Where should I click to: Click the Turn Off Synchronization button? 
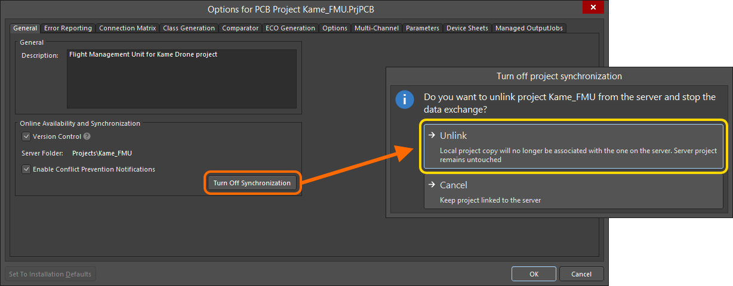click(252, 183)
